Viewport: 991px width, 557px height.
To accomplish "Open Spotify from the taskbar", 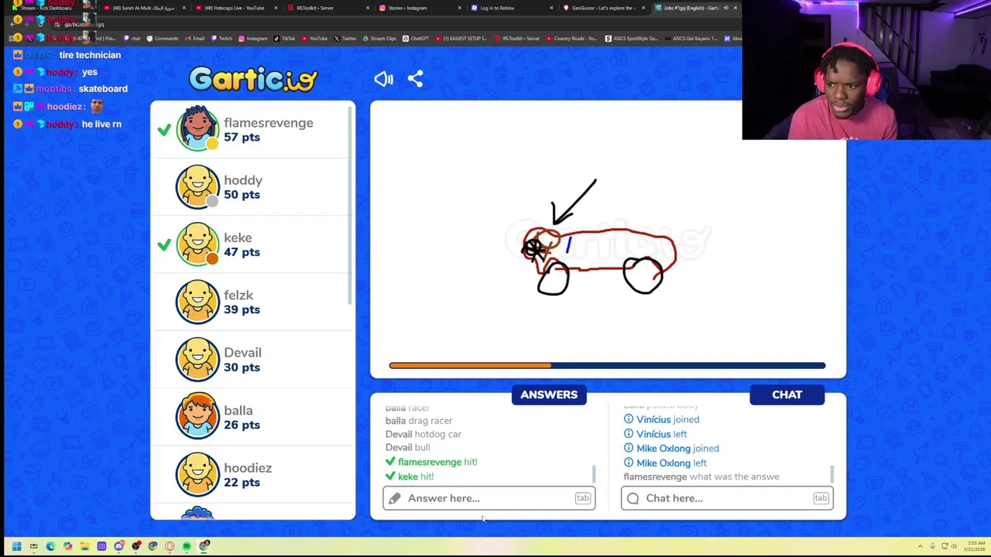I will click(187, 546).
